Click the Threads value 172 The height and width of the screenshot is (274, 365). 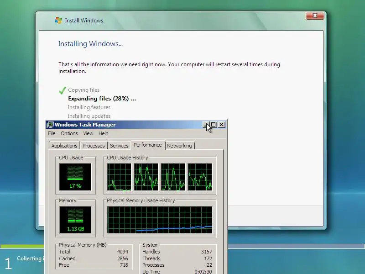pos(208,258)
